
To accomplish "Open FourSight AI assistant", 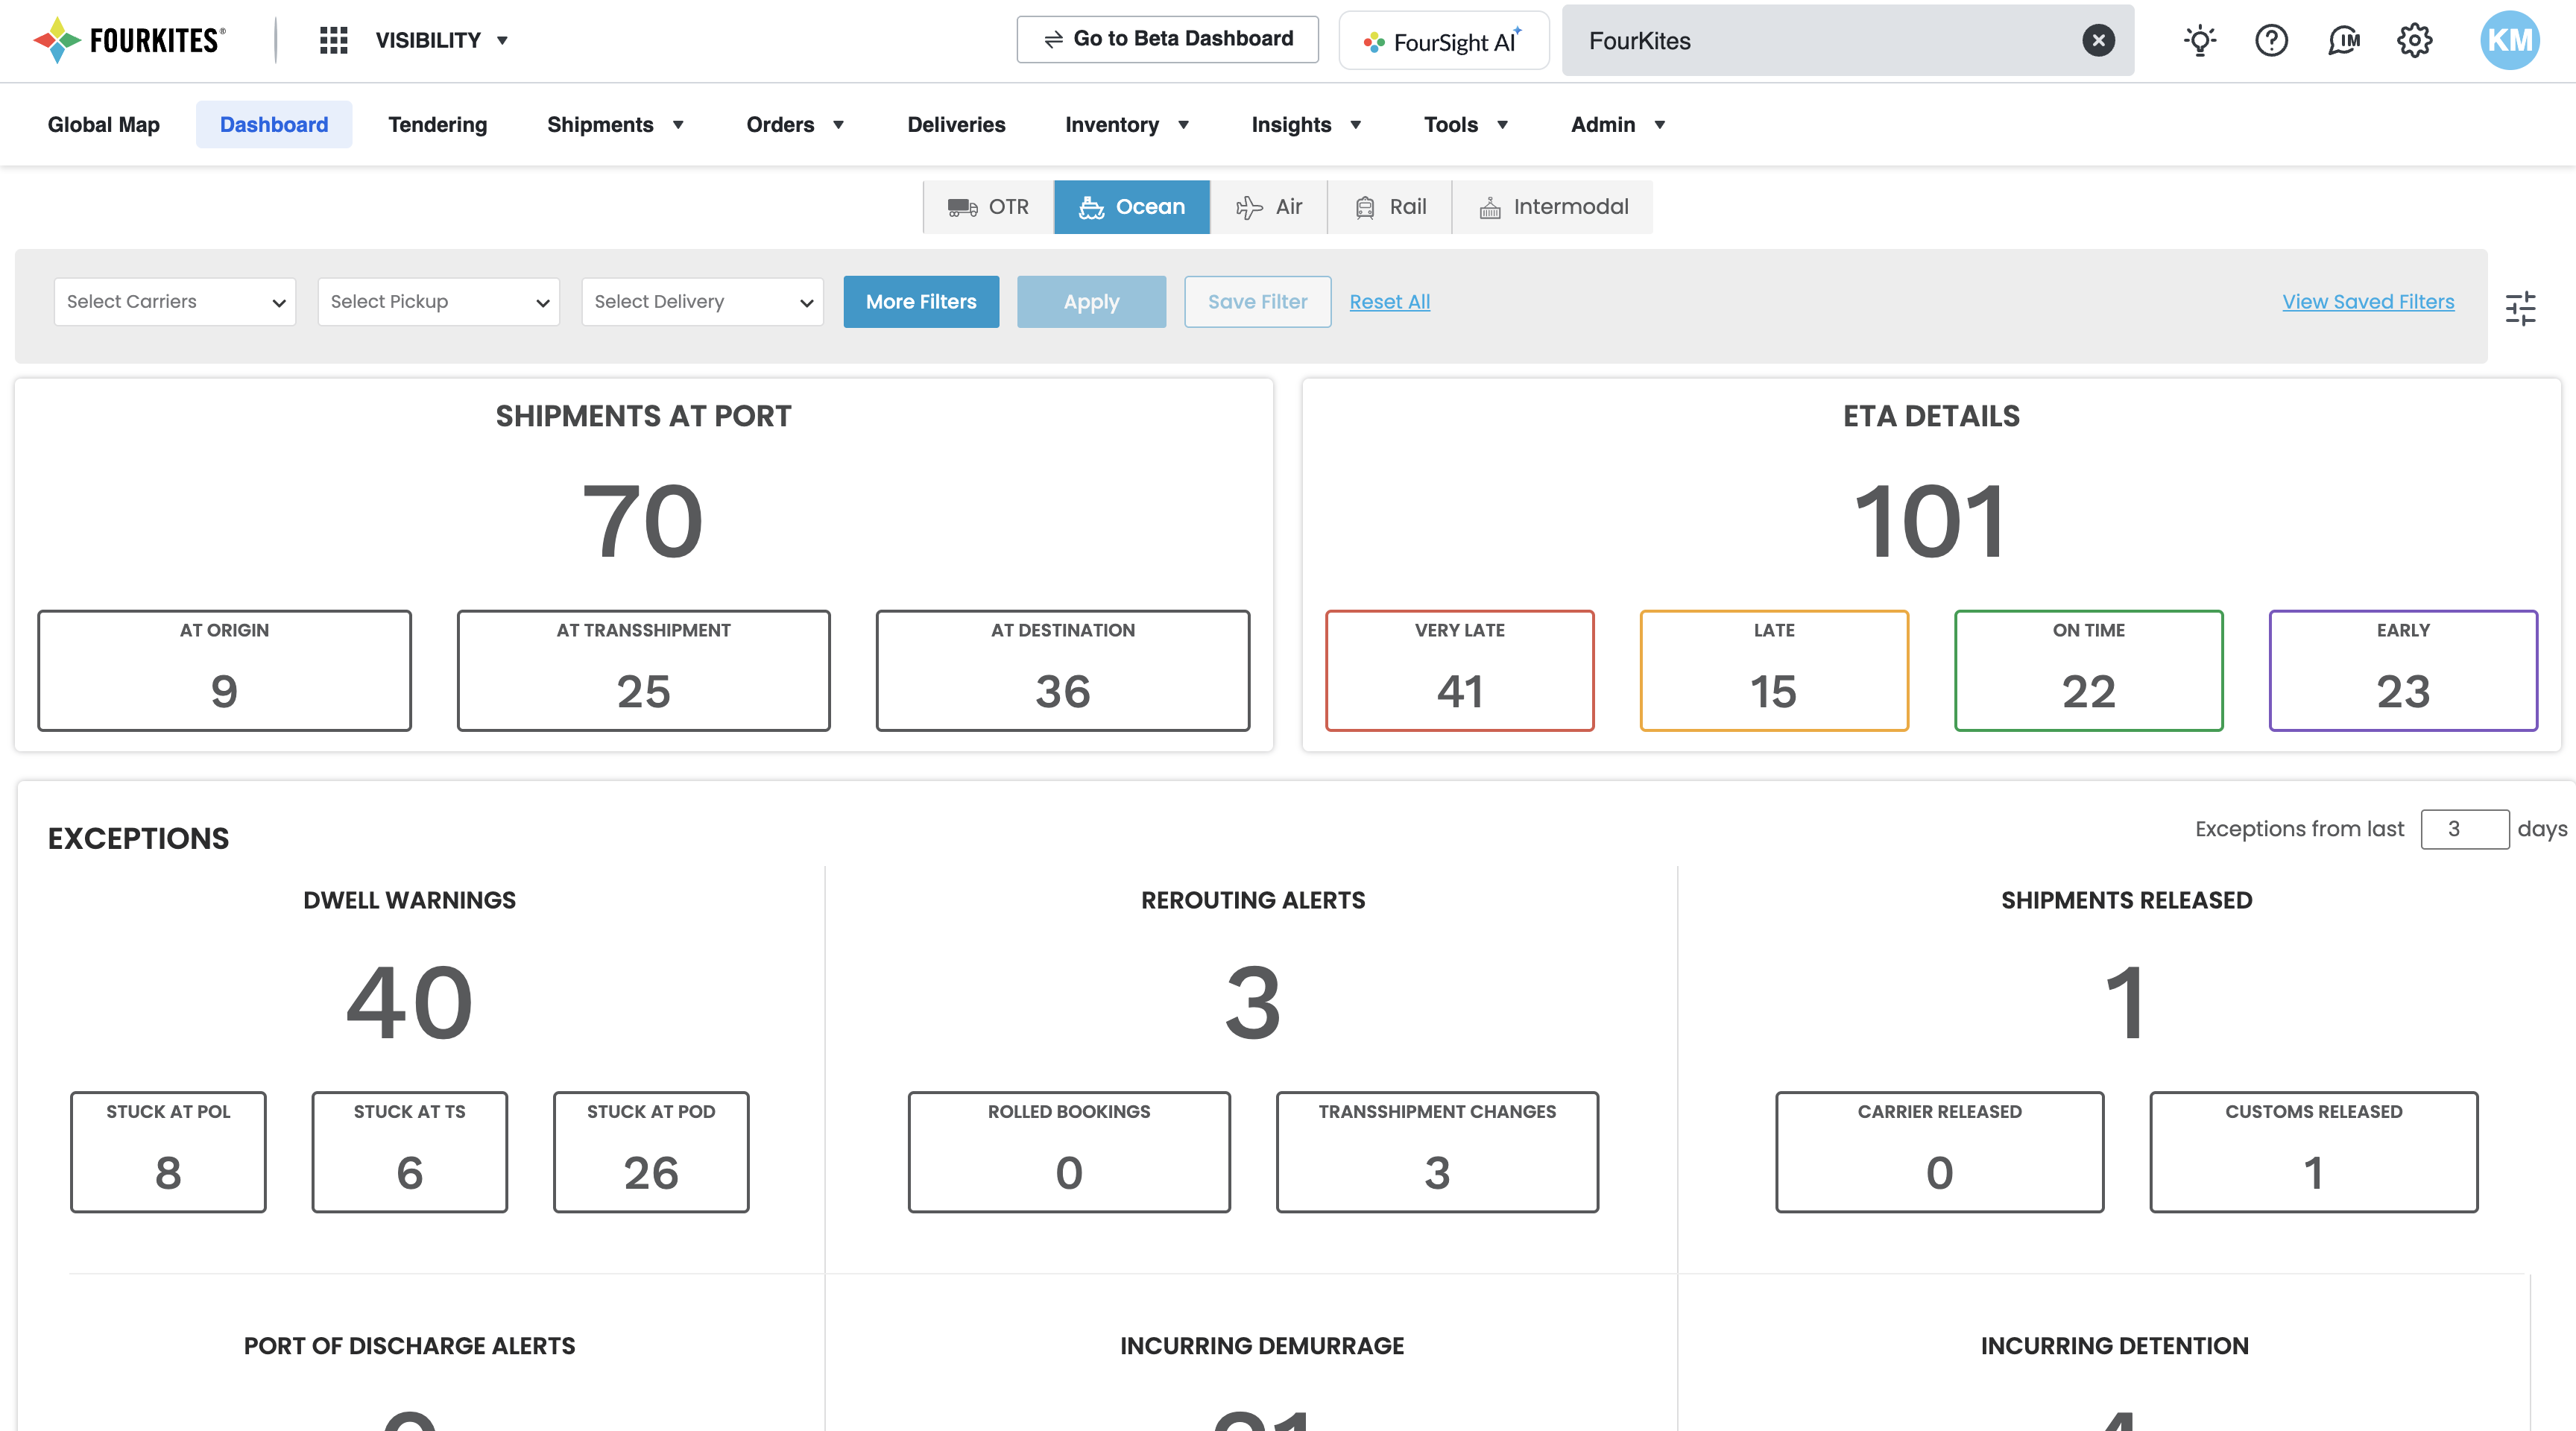I will click(x=1443, y=41).
